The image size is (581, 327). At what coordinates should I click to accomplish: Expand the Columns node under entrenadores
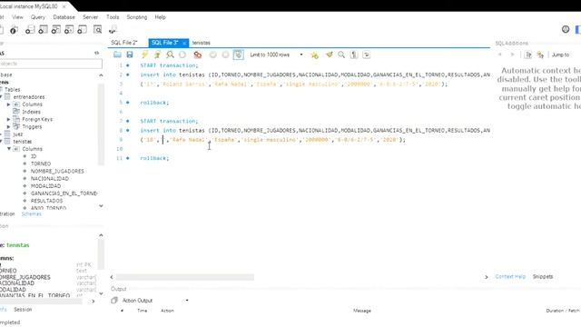click(x=8, y=104)
